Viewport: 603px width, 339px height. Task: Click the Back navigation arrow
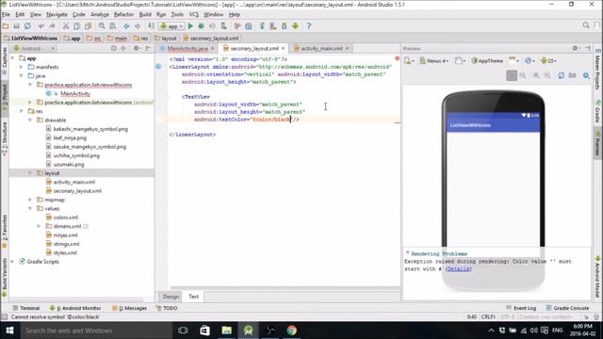point(126,26)
